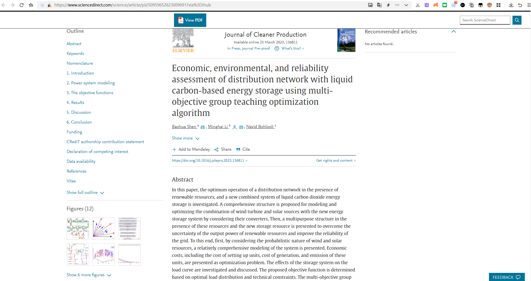Screen dimensions: 531x281
Task: Reload the page with the refresh icon
Action: 22,5
